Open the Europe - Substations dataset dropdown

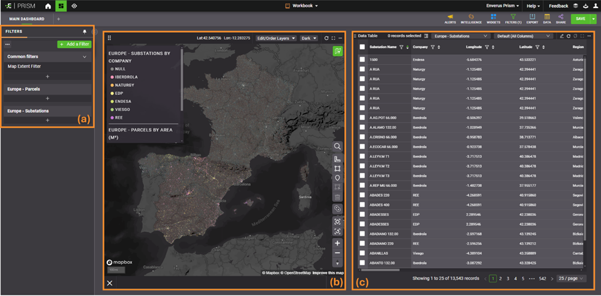pyautogui.click(x=461, y=36)
